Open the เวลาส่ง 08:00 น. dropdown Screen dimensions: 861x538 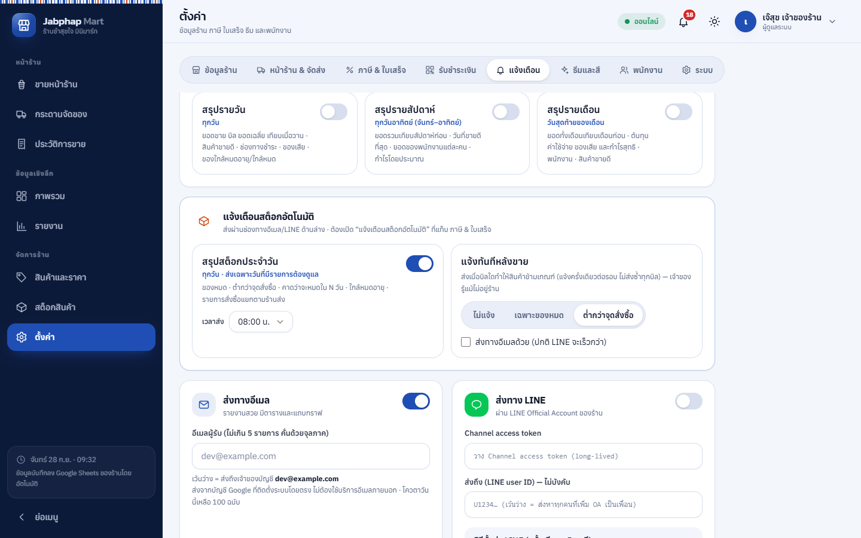pyautogui.click(x=261, y=322)
